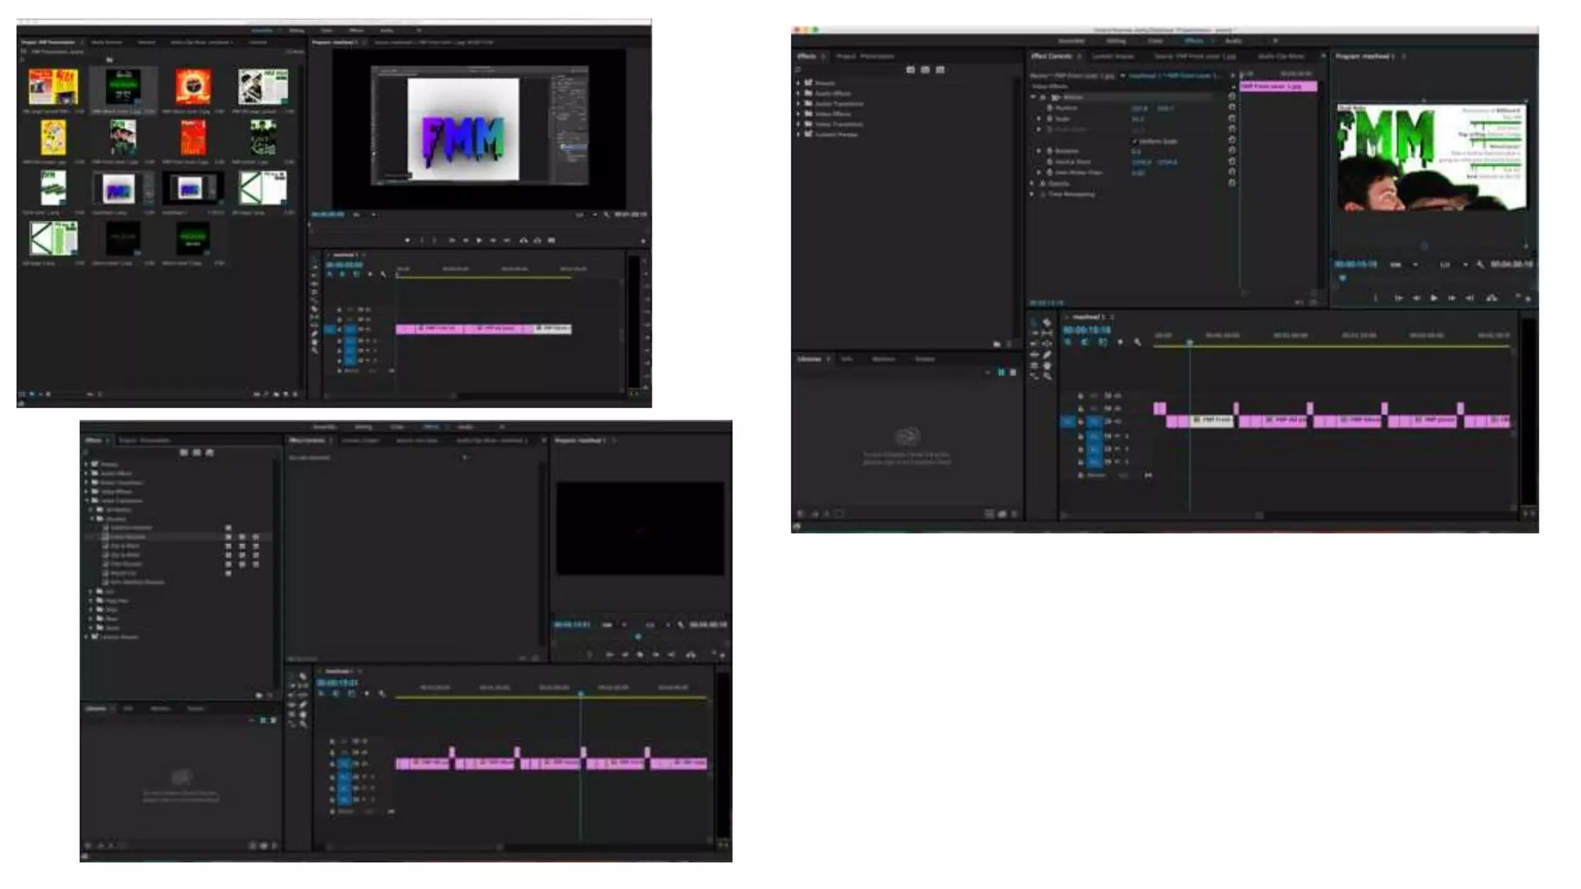
Task: Step forward one frame under green FMM preview
Action: coord(1452,298)
